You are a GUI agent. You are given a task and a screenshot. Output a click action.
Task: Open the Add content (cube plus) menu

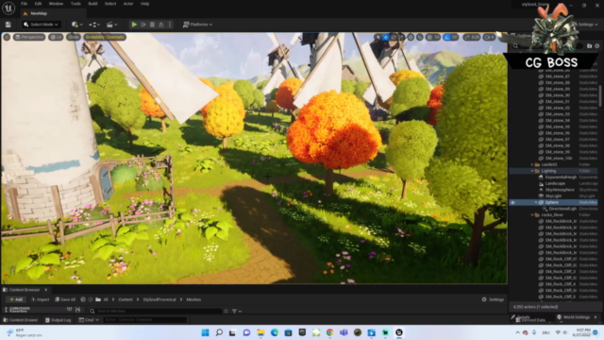click(x=77, y=25)
